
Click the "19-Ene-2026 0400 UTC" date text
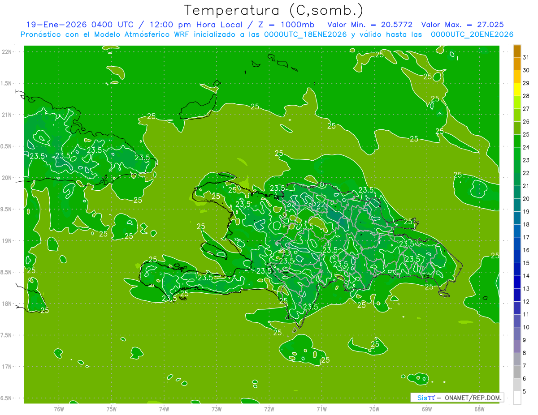[x=80, y=25]
